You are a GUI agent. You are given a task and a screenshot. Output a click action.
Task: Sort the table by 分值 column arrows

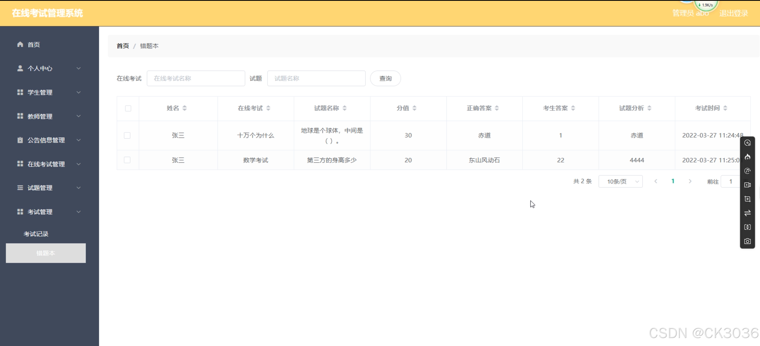(414, 108)
